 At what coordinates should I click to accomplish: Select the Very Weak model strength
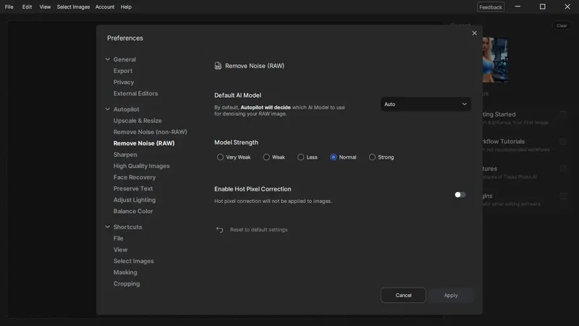pos(221,157)
